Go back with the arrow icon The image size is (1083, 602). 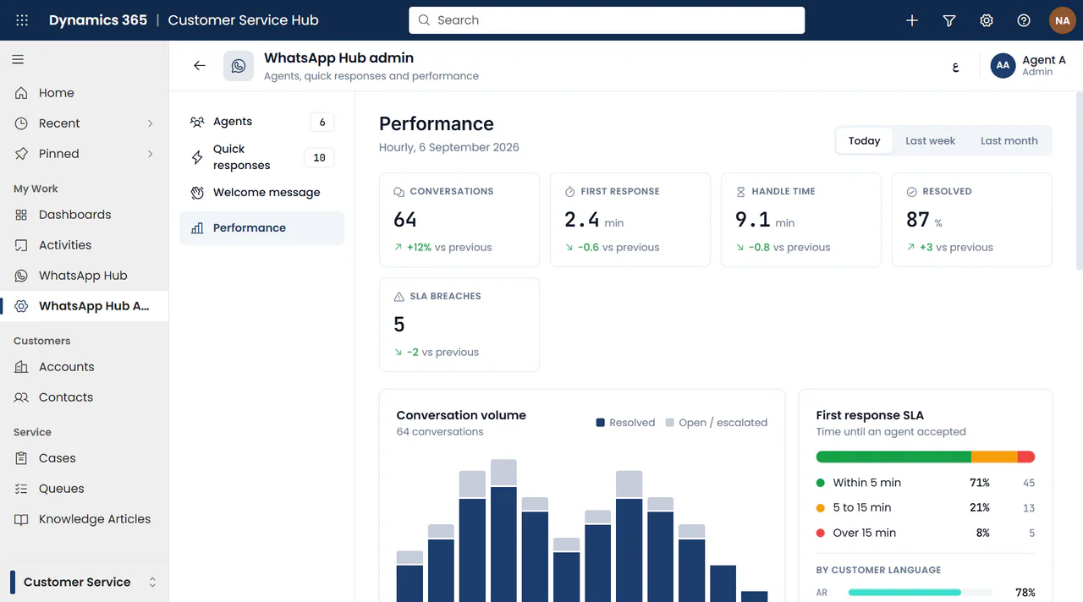pyautogui.click(x=200, y=65)
